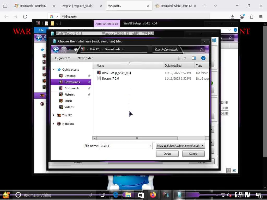The image size is (267, 200).
Task: Switch to Download WinNTSetup 64 tab
Action: click(176, 6)
